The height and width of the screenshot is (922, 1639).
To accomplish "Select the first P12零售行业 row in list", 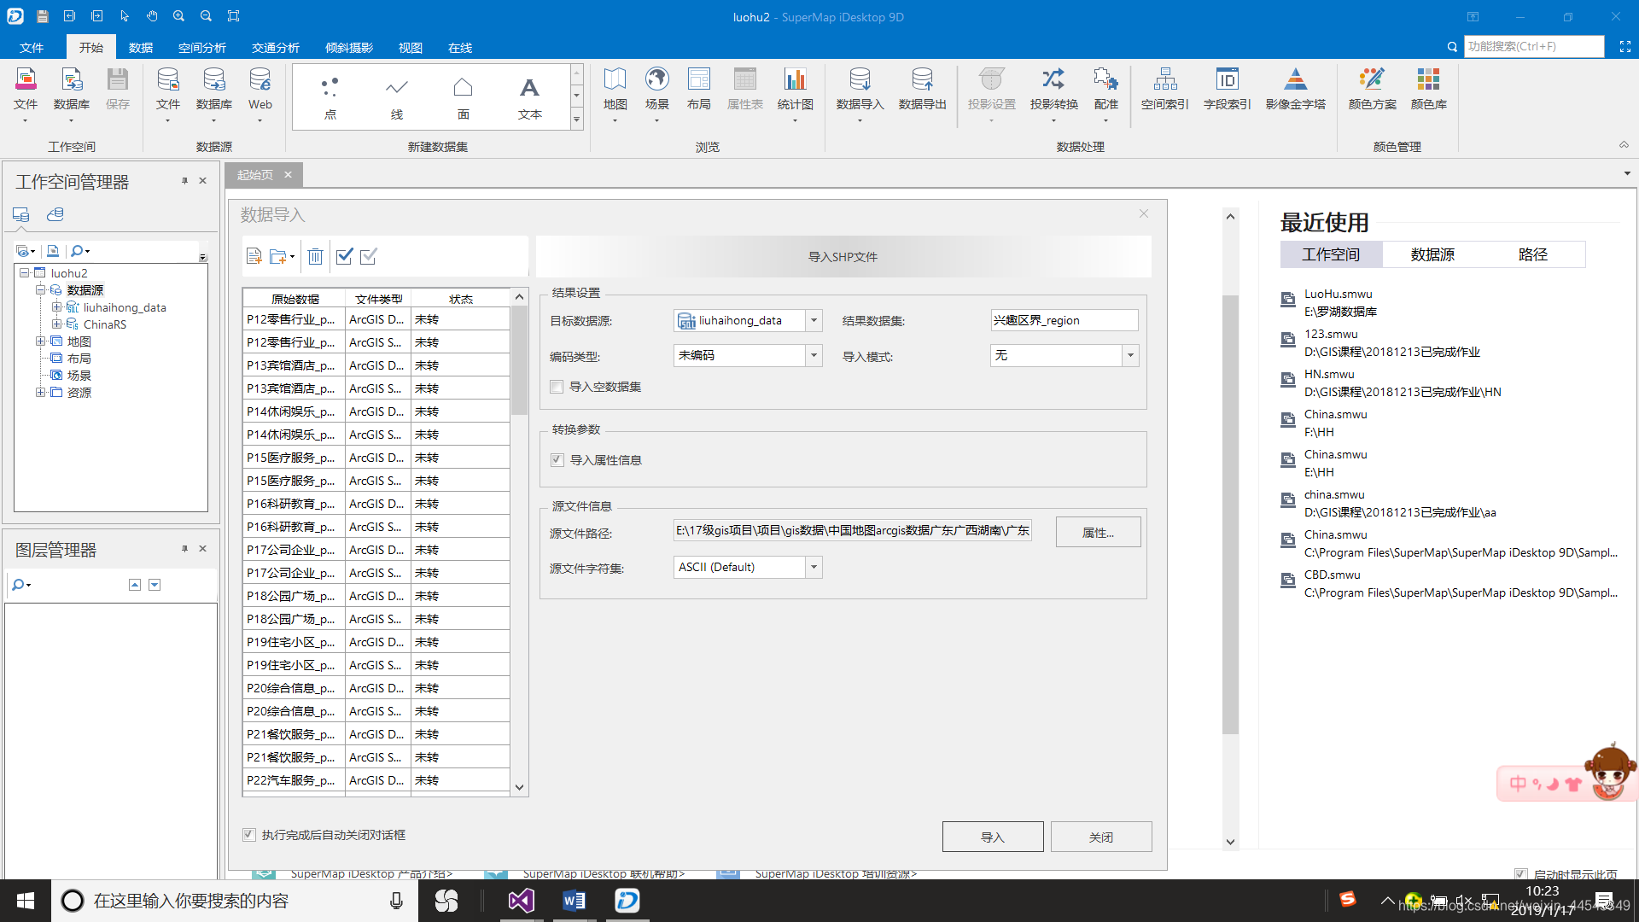I will click(x=376, y=319).
